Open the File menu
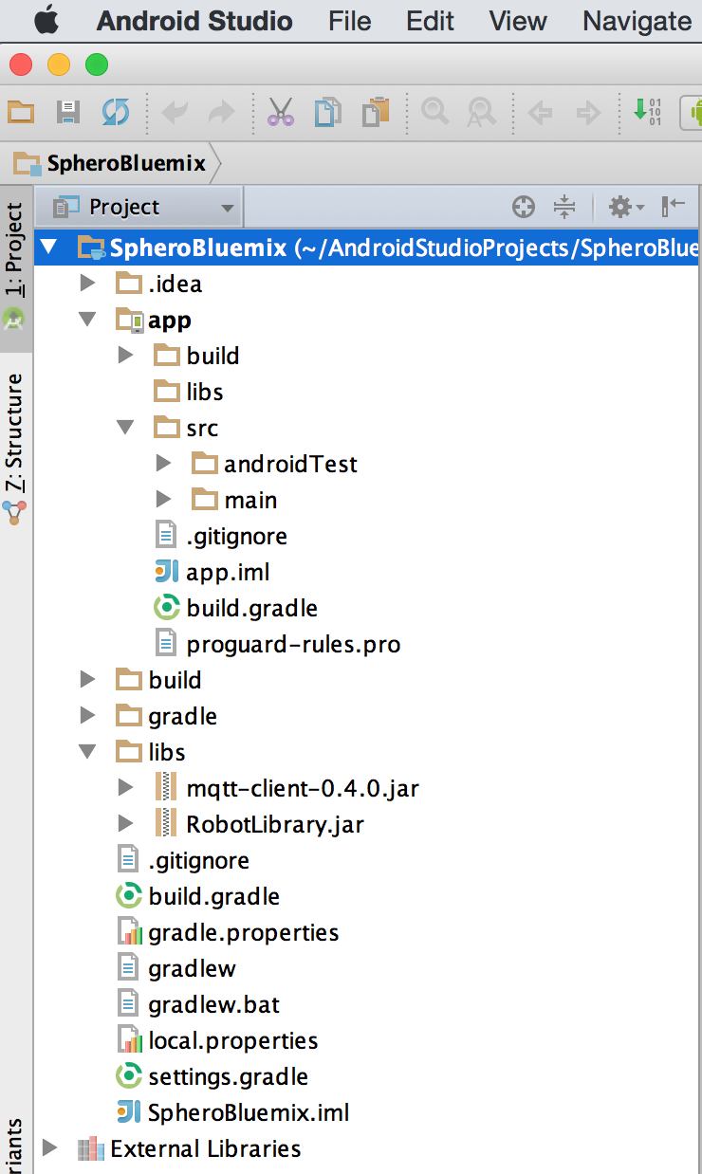This screenshot has width=702, height=1174. [x=350, y=21]
